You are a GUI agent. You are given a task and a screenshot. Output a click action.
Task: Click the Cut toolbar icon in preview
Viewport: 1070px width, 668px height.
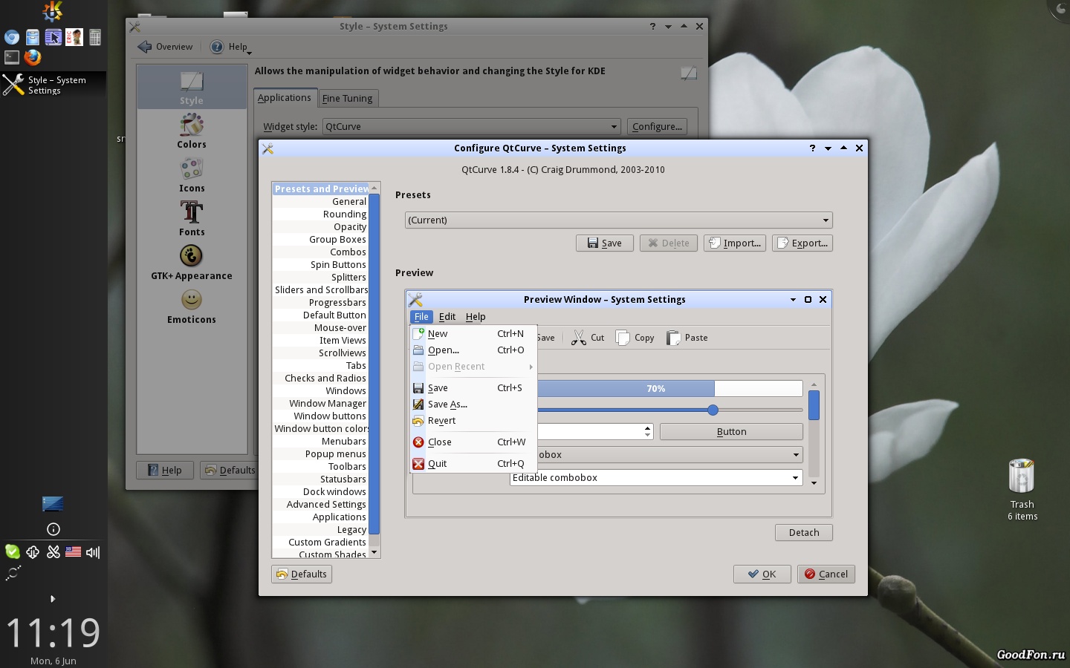coord(588,338)
